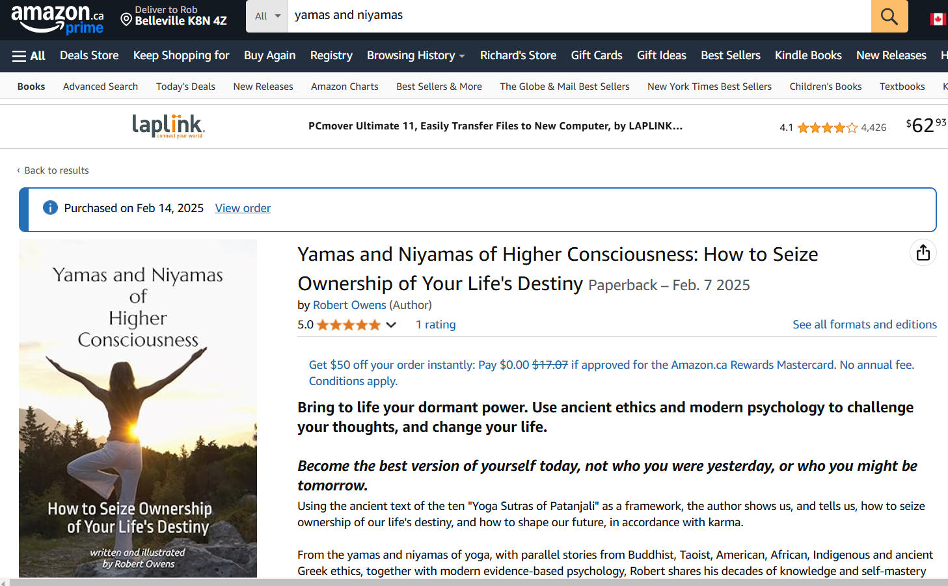Open the All search category dropdown
Image resolution: width=948 pixels, height=586 pixels.
click(x=267, y=16)
